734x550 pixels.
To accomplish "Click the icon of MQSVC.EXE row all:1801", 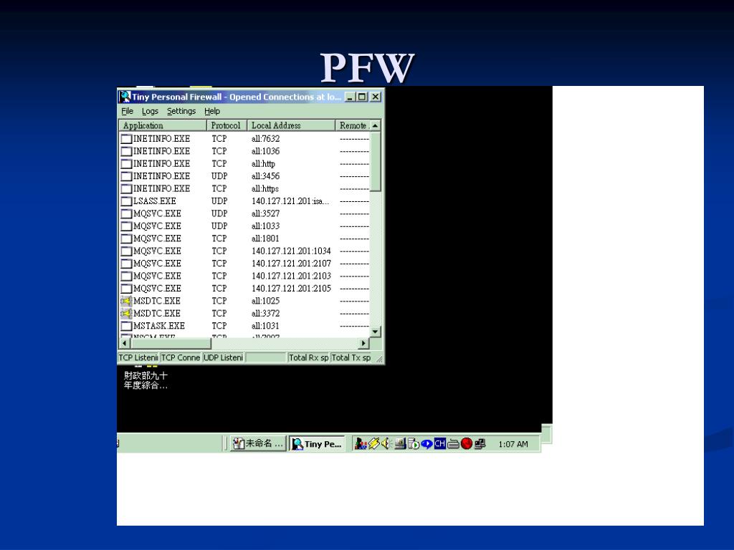I will tap(126, 238).
